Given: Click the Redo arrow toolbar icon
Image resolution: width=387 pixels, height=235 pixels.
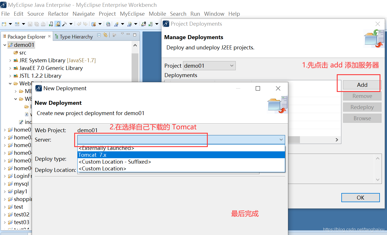Looking at the screenshot, I should click(x=85, y=24).
